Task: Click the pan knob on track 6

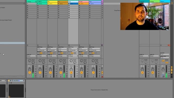Action: pos(82,69)
